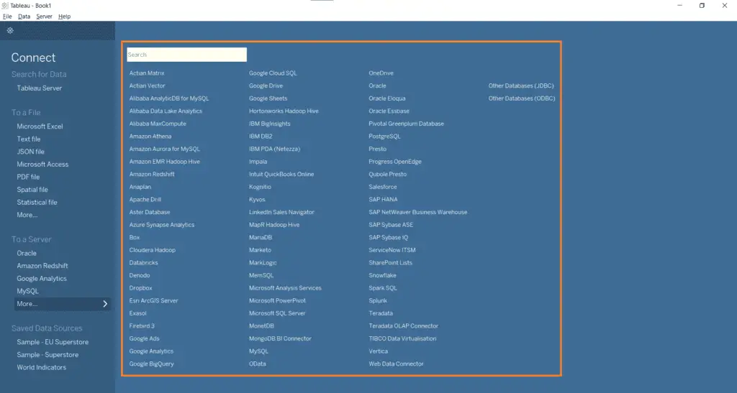Select Amazon Aurora for MySQL
737x393 pixels.
click(x=165, y=149)
